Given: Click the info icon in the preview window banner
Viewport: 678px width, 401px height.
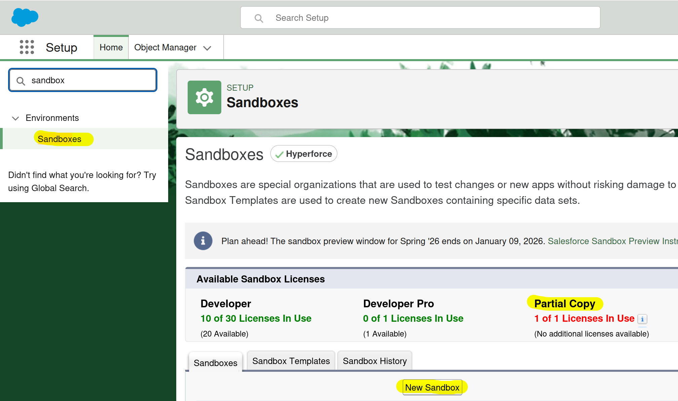Looking at the screenshot, I should [203, 241].
